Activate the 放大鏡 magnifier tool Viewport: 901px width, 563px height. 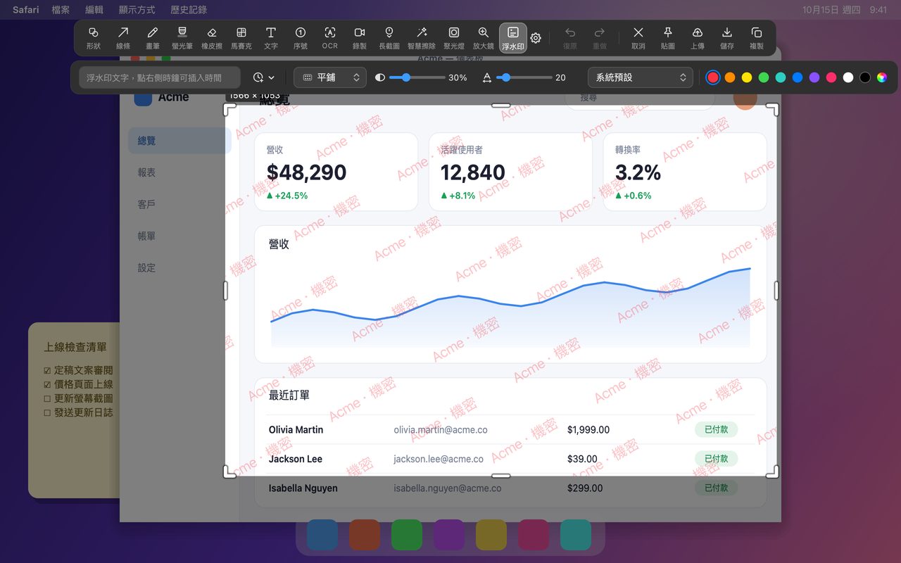[x=484, y=38]
